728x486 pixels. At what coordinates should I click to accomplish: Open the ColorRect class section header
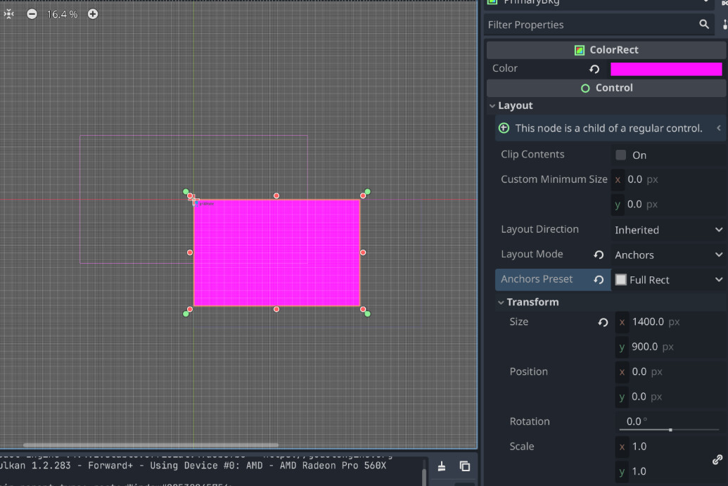(606, 50)
